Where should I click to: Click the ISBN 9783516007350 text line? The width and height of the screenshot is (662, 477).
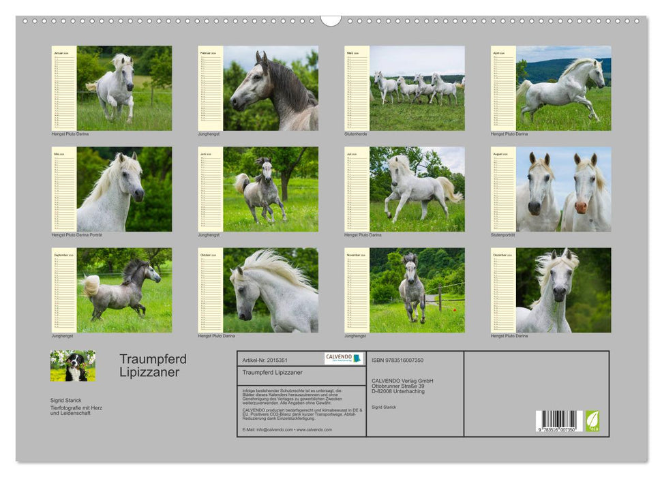397,359
